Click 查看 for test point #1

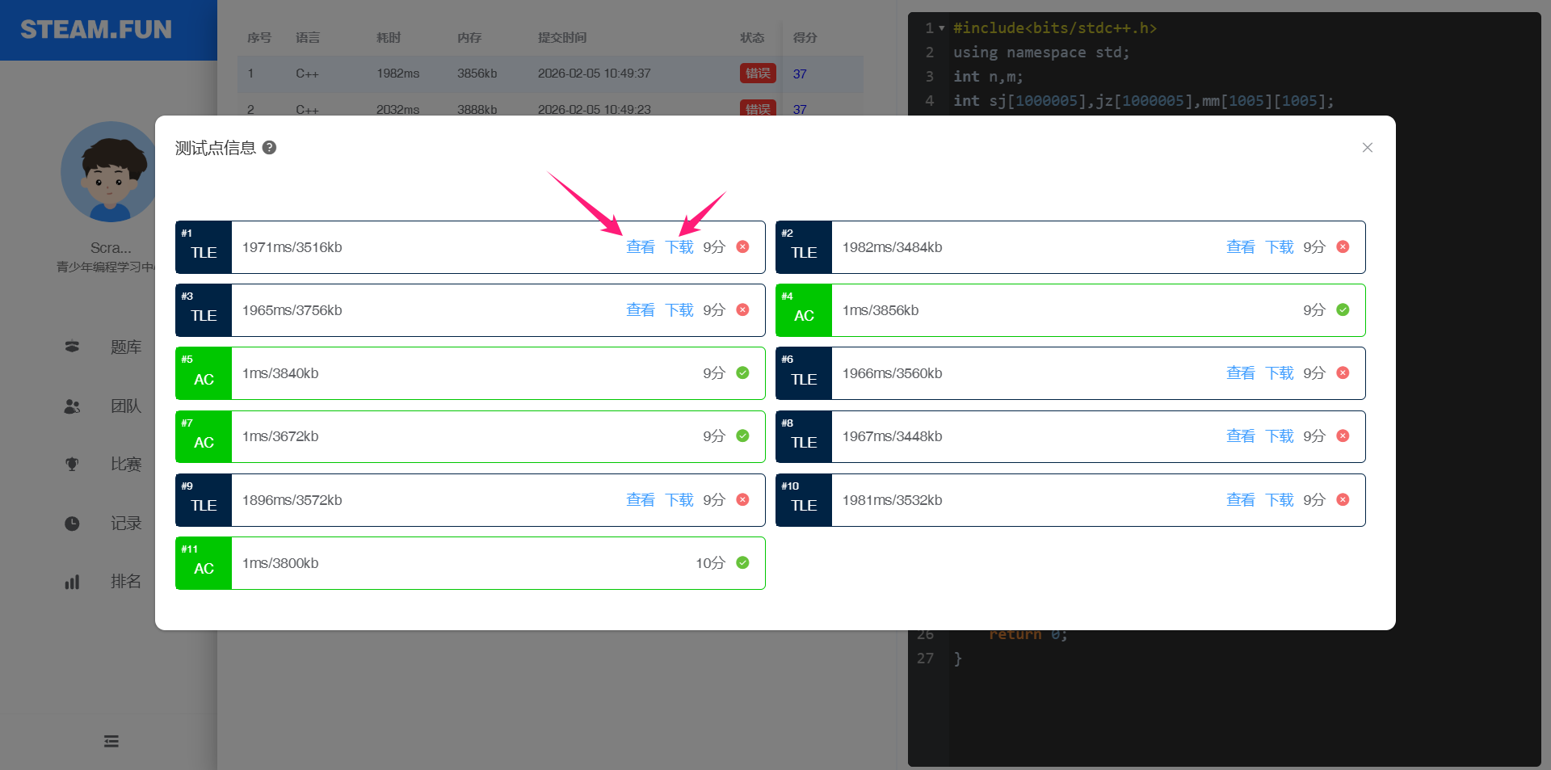tap(641, 247)
